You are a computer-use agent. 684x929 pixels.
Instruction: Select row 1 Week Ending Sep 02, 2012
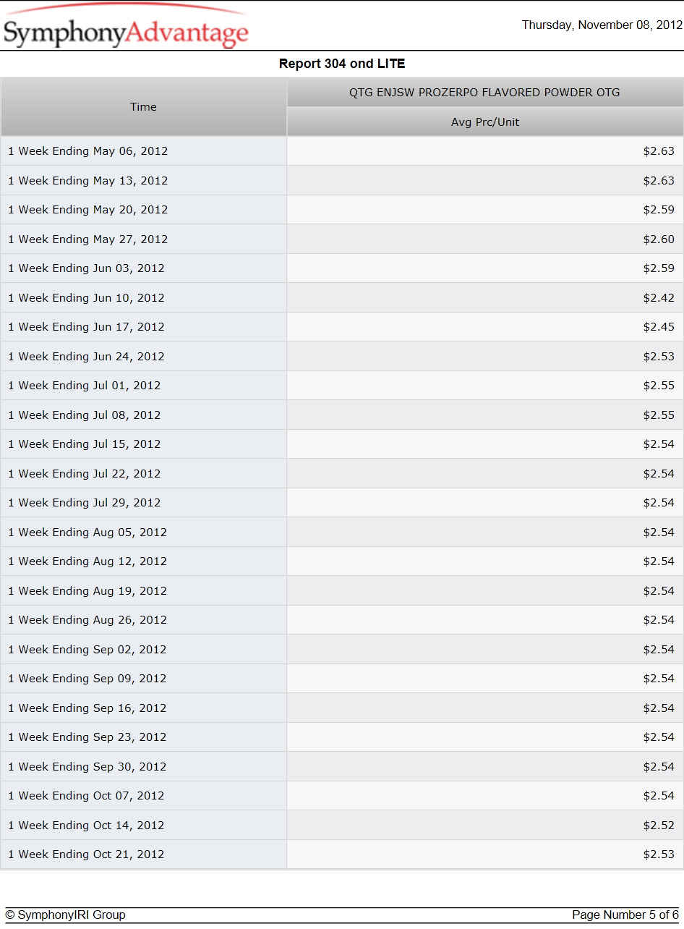(342, 650)
